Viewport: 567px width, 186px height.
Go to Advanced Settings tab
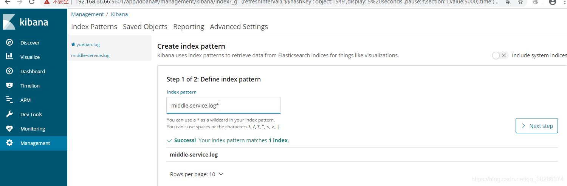[239, 27]
